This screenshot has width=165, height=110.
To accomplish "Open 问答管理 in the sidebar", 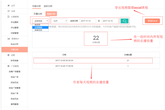I will (x=15, y=33).
